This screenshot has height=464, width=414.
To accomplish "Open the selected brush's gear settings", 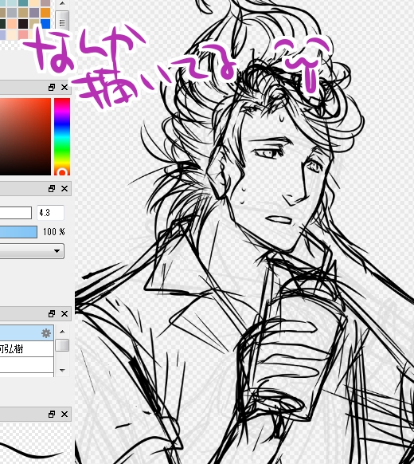I will point(46,333).
